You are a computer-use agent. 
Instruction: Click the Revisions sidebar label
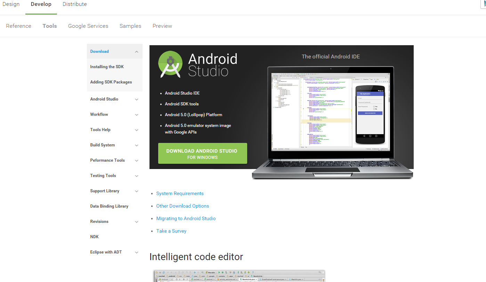99,221
